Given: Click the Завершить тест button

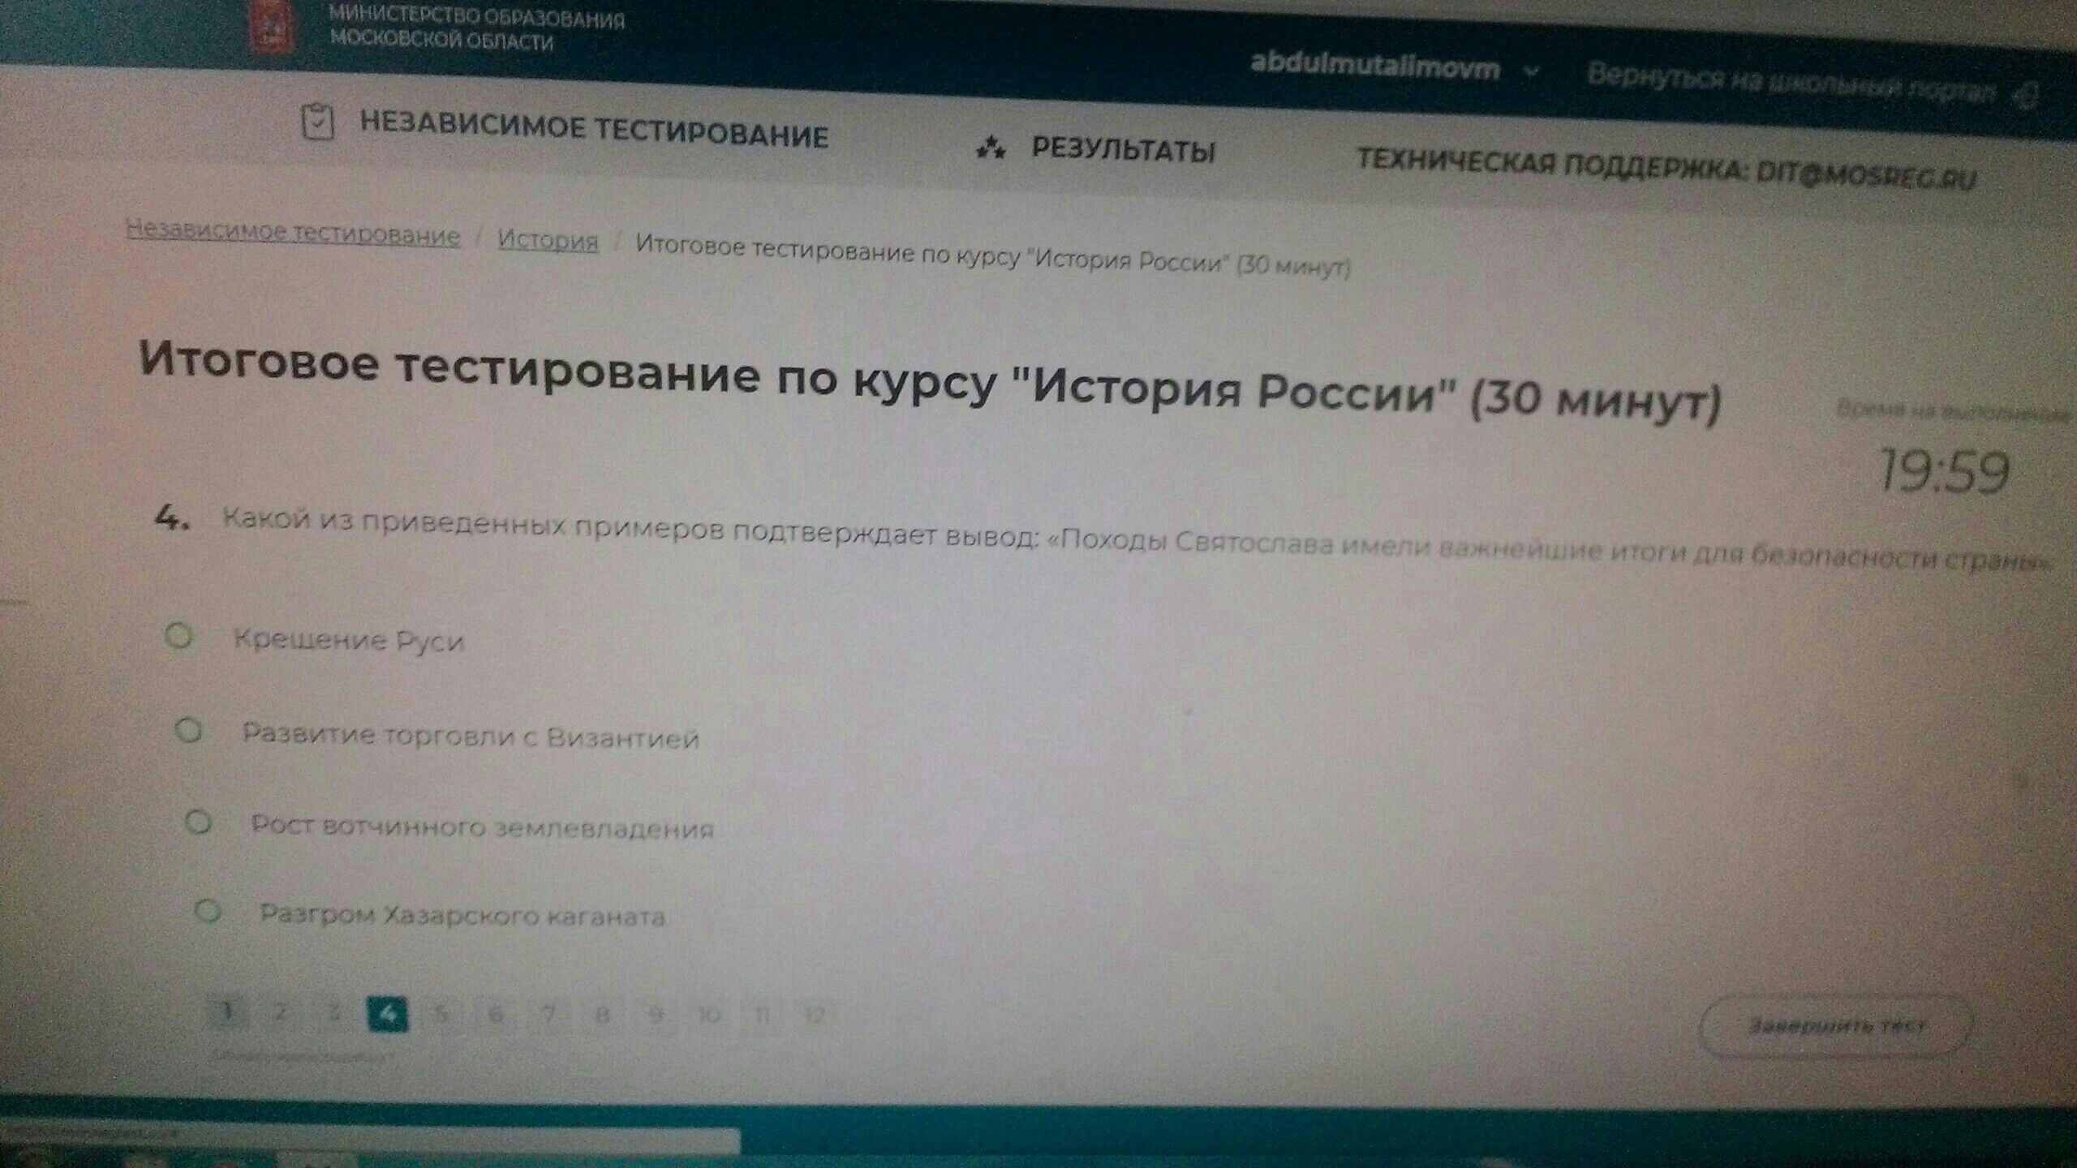Looking at the screenshot, I should (x=1834, y=1026).
